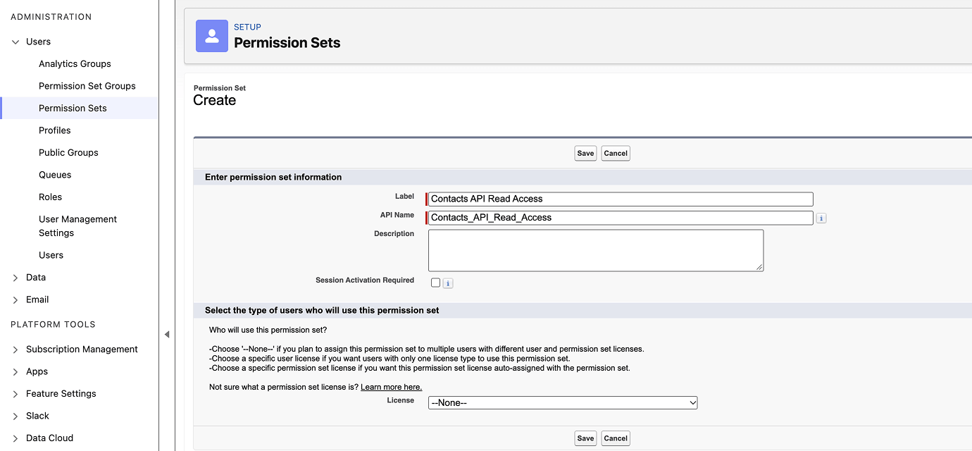
Task: Click into the Label input field
Action: (x=621, y=199)
